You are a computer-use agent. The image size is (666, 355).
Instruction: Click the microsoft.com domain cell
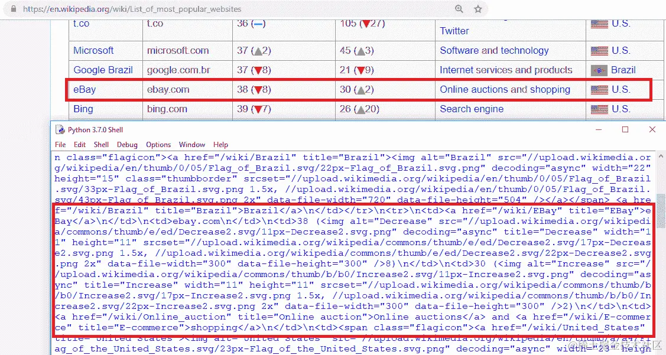tap(187, 51)
